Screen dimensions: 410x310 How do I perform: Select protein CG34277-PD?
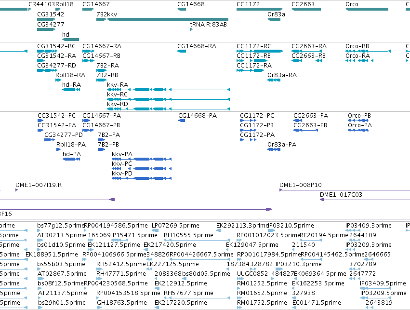tap(50, 140)
